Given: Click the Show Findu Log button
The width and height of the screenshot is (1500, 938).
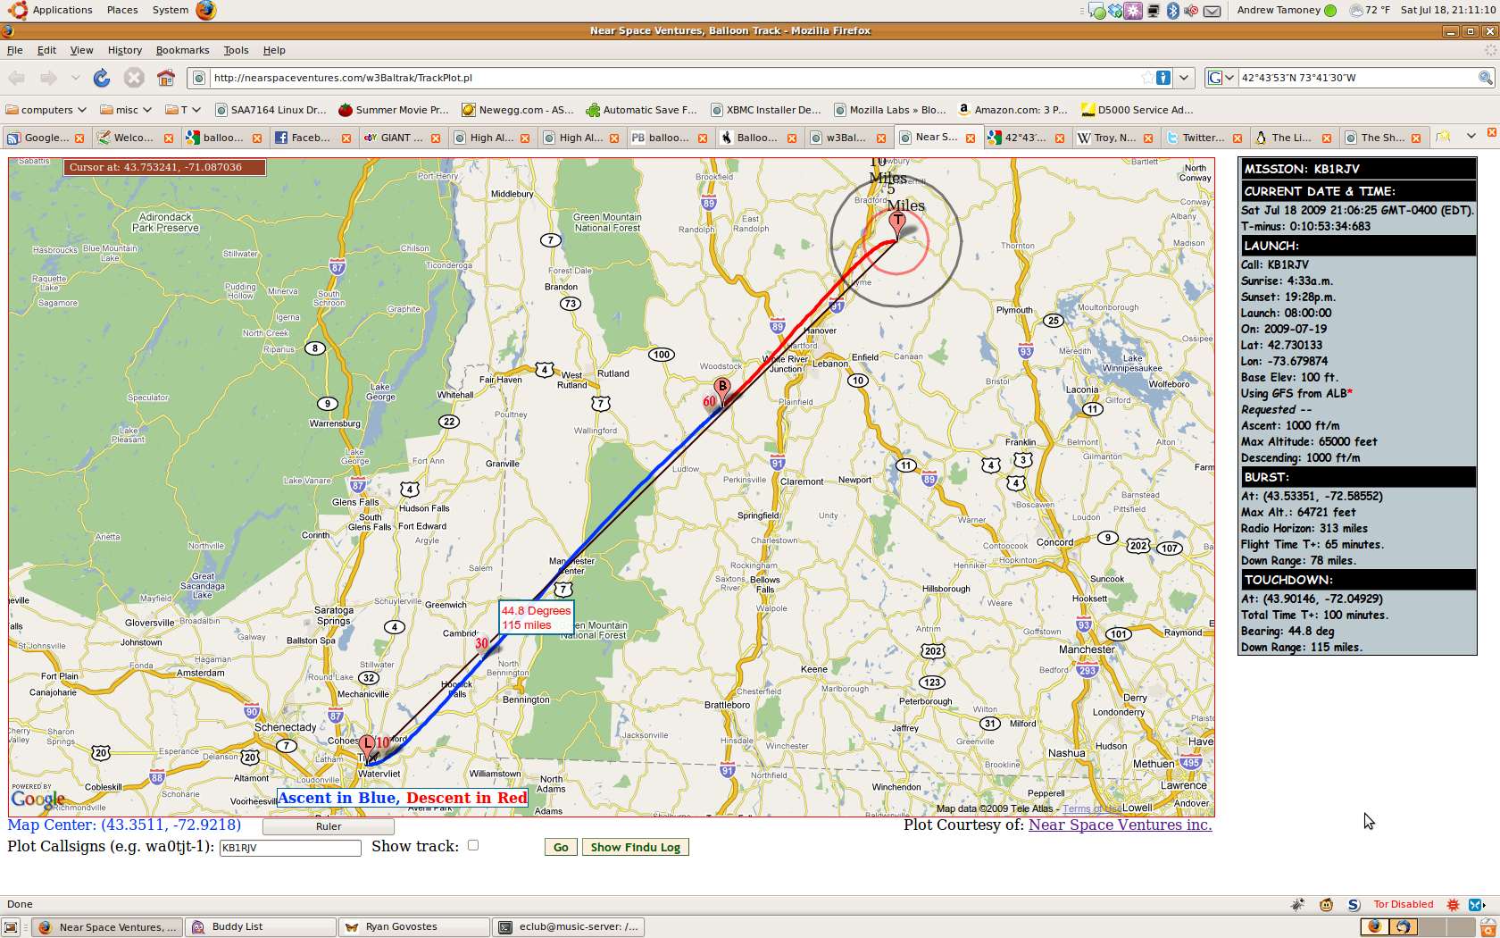Looking at the screenshot, I should click(x=635, y=847).
